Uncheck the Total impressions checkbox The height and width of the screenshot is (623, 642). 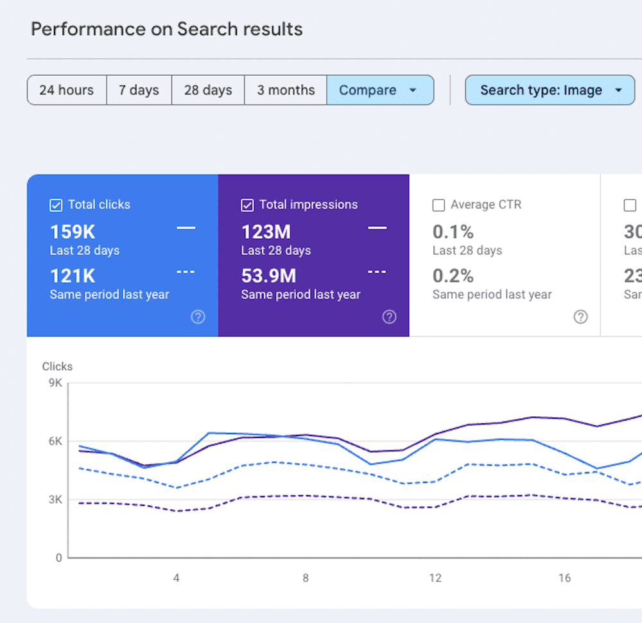(247, 204)
